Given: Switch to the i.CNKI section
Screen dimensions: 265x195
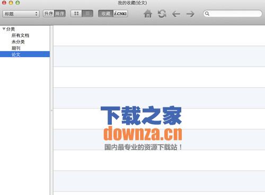Looking at the screenshot, I should coord(120,14).
